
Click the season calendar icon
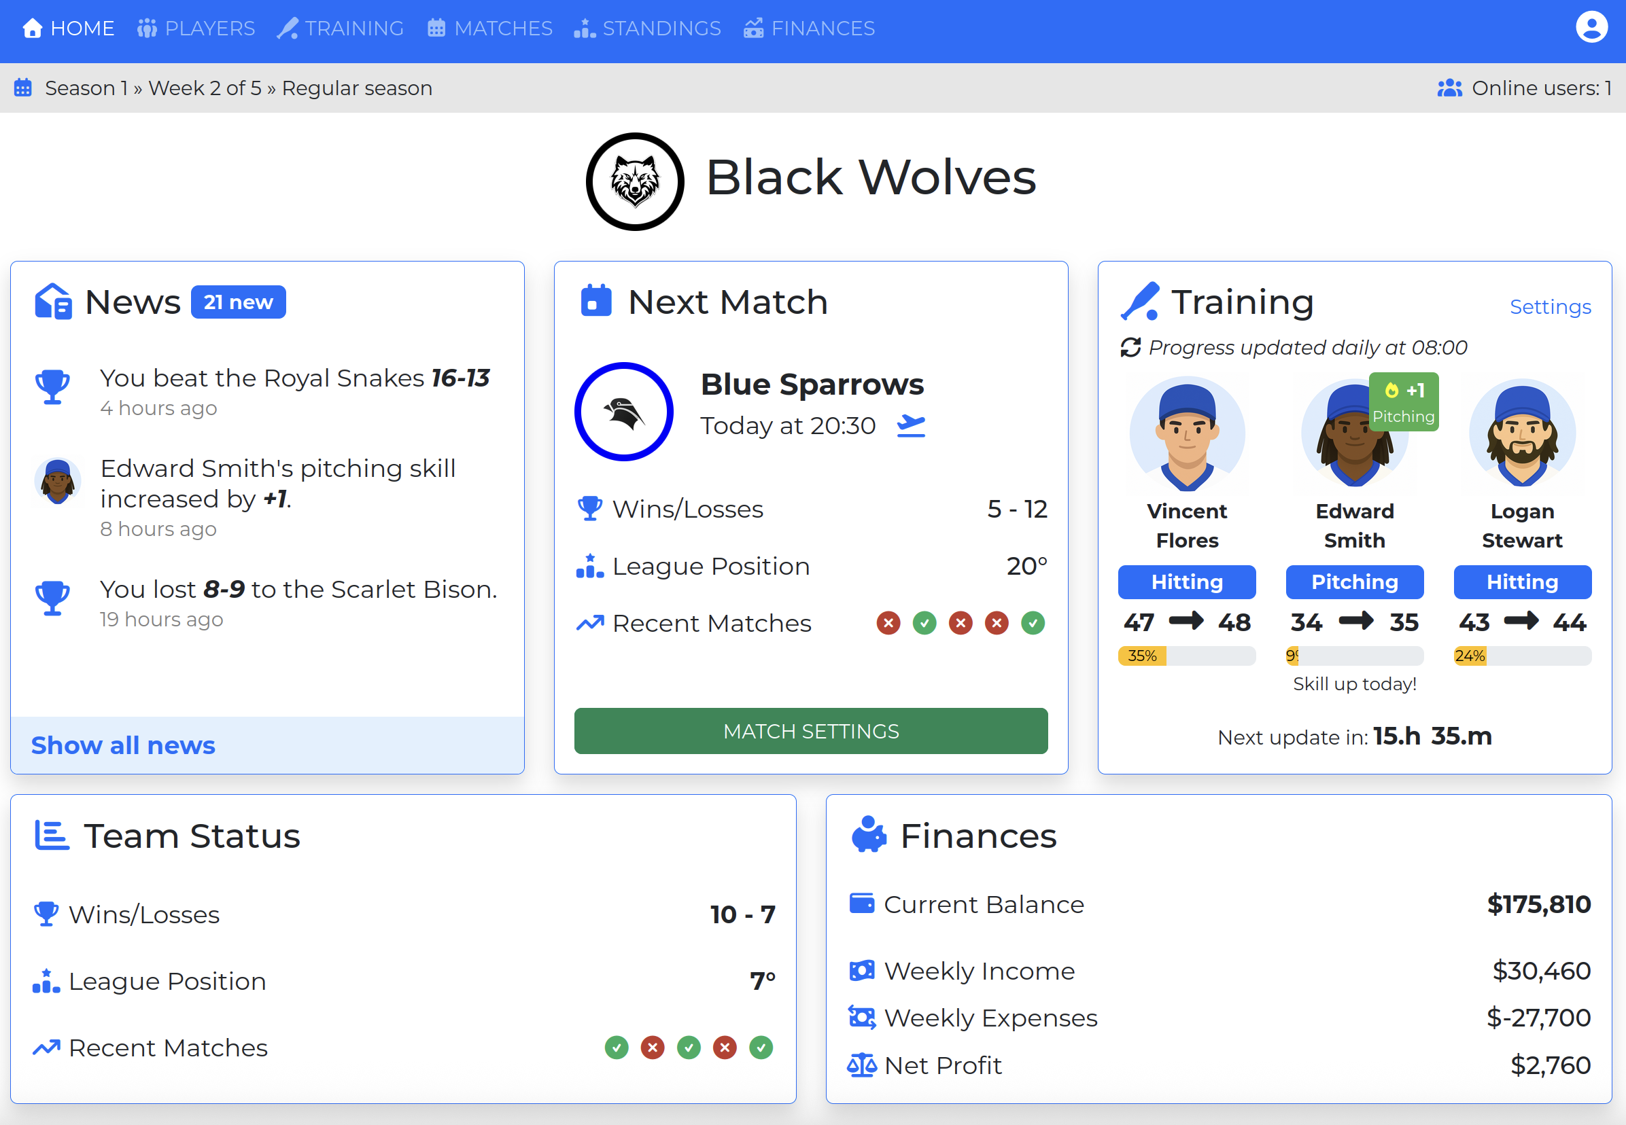pos(22,88)
